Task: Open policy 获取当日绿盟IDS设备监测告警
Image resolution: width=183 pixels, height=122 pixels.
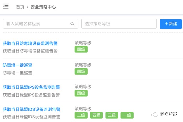Action: coord(32,109)
